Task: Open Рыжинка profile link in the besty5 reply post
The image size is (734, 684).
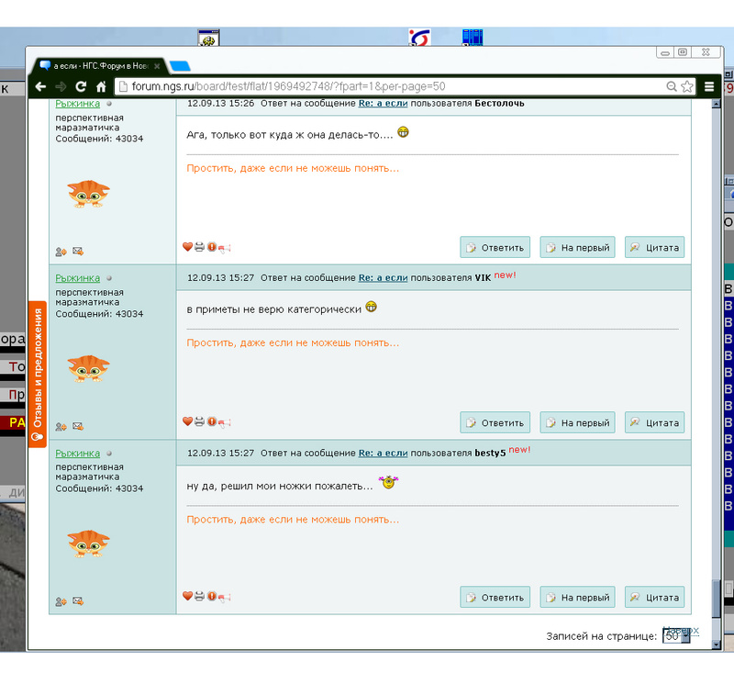Action: pyautogui.click(x=78, y=454)
